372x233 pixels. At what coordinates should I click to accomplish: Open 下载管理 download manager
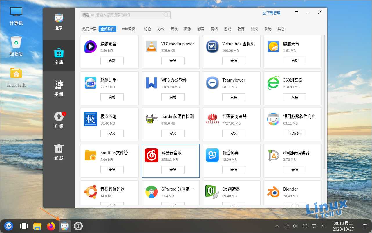pyautogui.click(x=271, y=13)
